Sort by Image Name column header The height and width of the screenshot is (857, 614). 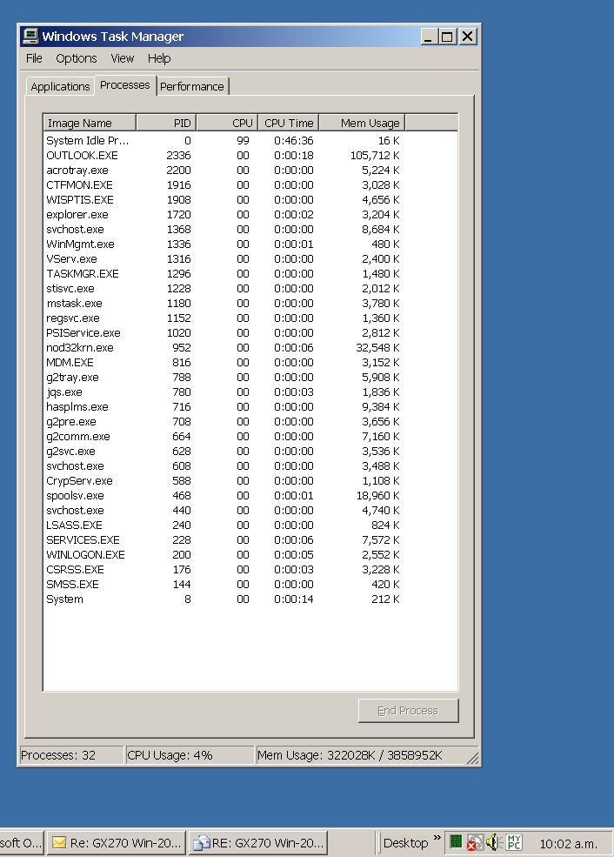coord(90,123)
